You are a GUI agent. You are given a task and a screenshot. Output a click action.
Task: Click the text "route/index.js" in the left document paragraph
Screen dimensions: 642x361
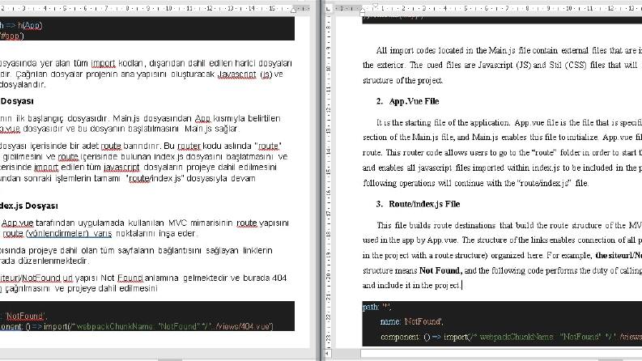(x=155, y=178)
